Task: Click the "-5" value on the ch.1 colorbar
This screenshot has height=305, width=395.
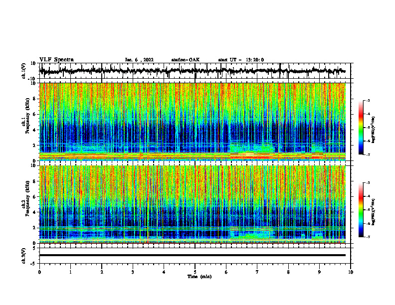Action: pyautogui.click(x=368, y=128)
